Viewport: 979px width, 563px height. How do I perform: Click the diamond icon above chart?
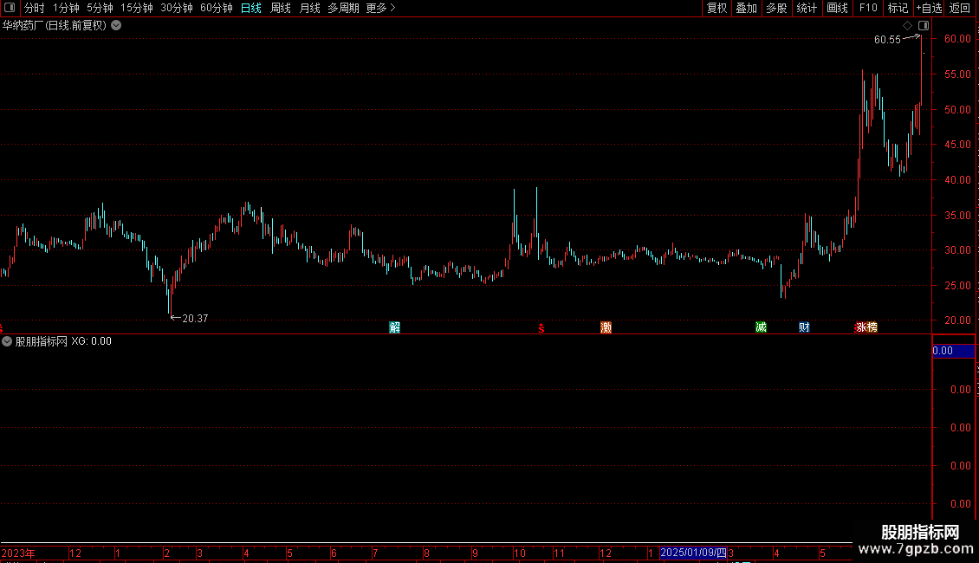click(907, 26)
